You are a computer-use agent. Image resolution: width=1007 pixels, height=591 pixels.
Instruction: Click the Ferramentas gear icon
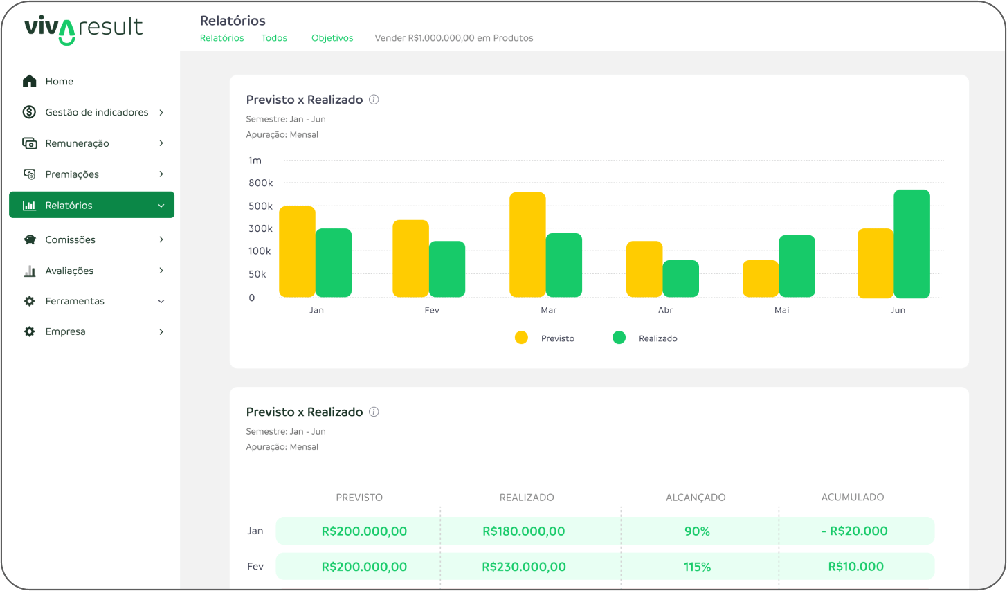[x=29, y=301]
